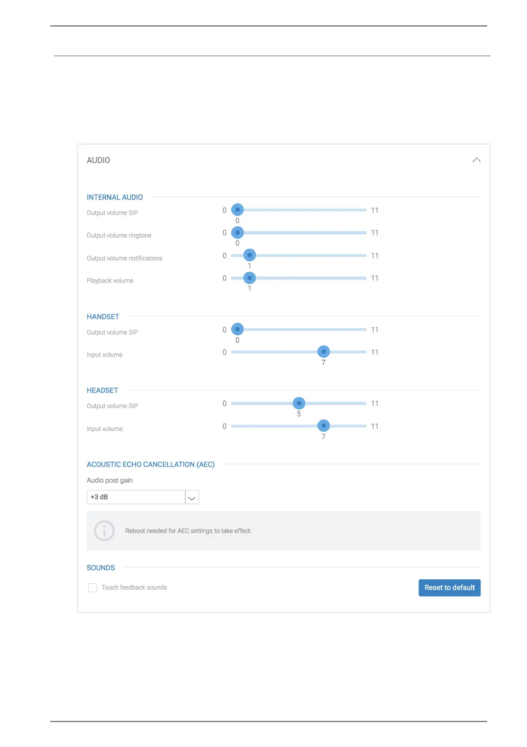Image resolution: width=527 pixels, height=747 pixels.
Task: Click the +3 dB combo box field
Action: 136,497
